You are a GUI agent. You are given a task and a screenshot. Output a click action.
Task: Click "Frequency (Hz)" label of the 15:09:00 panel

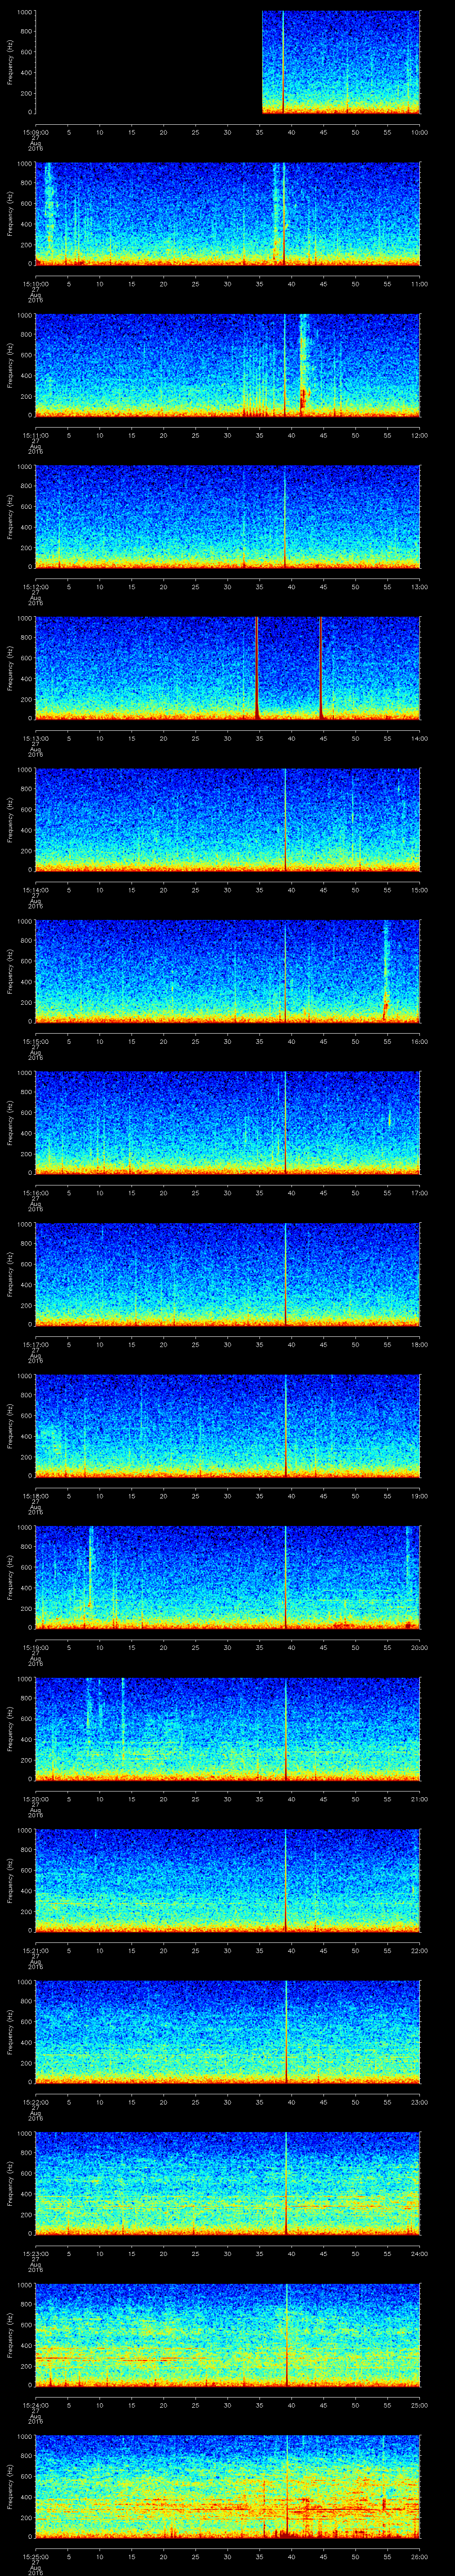click(x=10, y=62)
